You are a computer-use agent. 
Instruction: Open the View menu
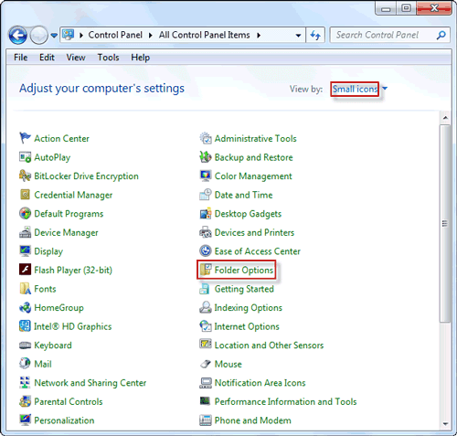click(76, 58)
